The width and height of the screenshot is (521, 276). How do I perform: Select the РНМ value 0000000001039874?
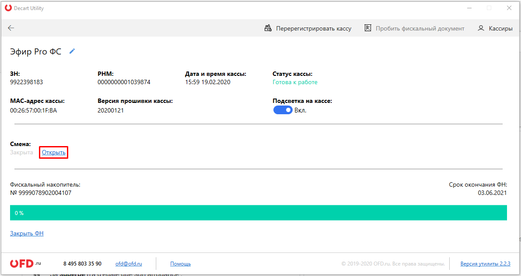point(124,82)
